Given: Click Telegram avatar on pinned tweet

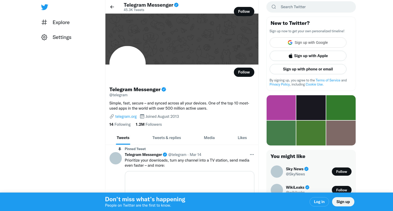Looking at the screenshot, I should (x=116, y=158).
